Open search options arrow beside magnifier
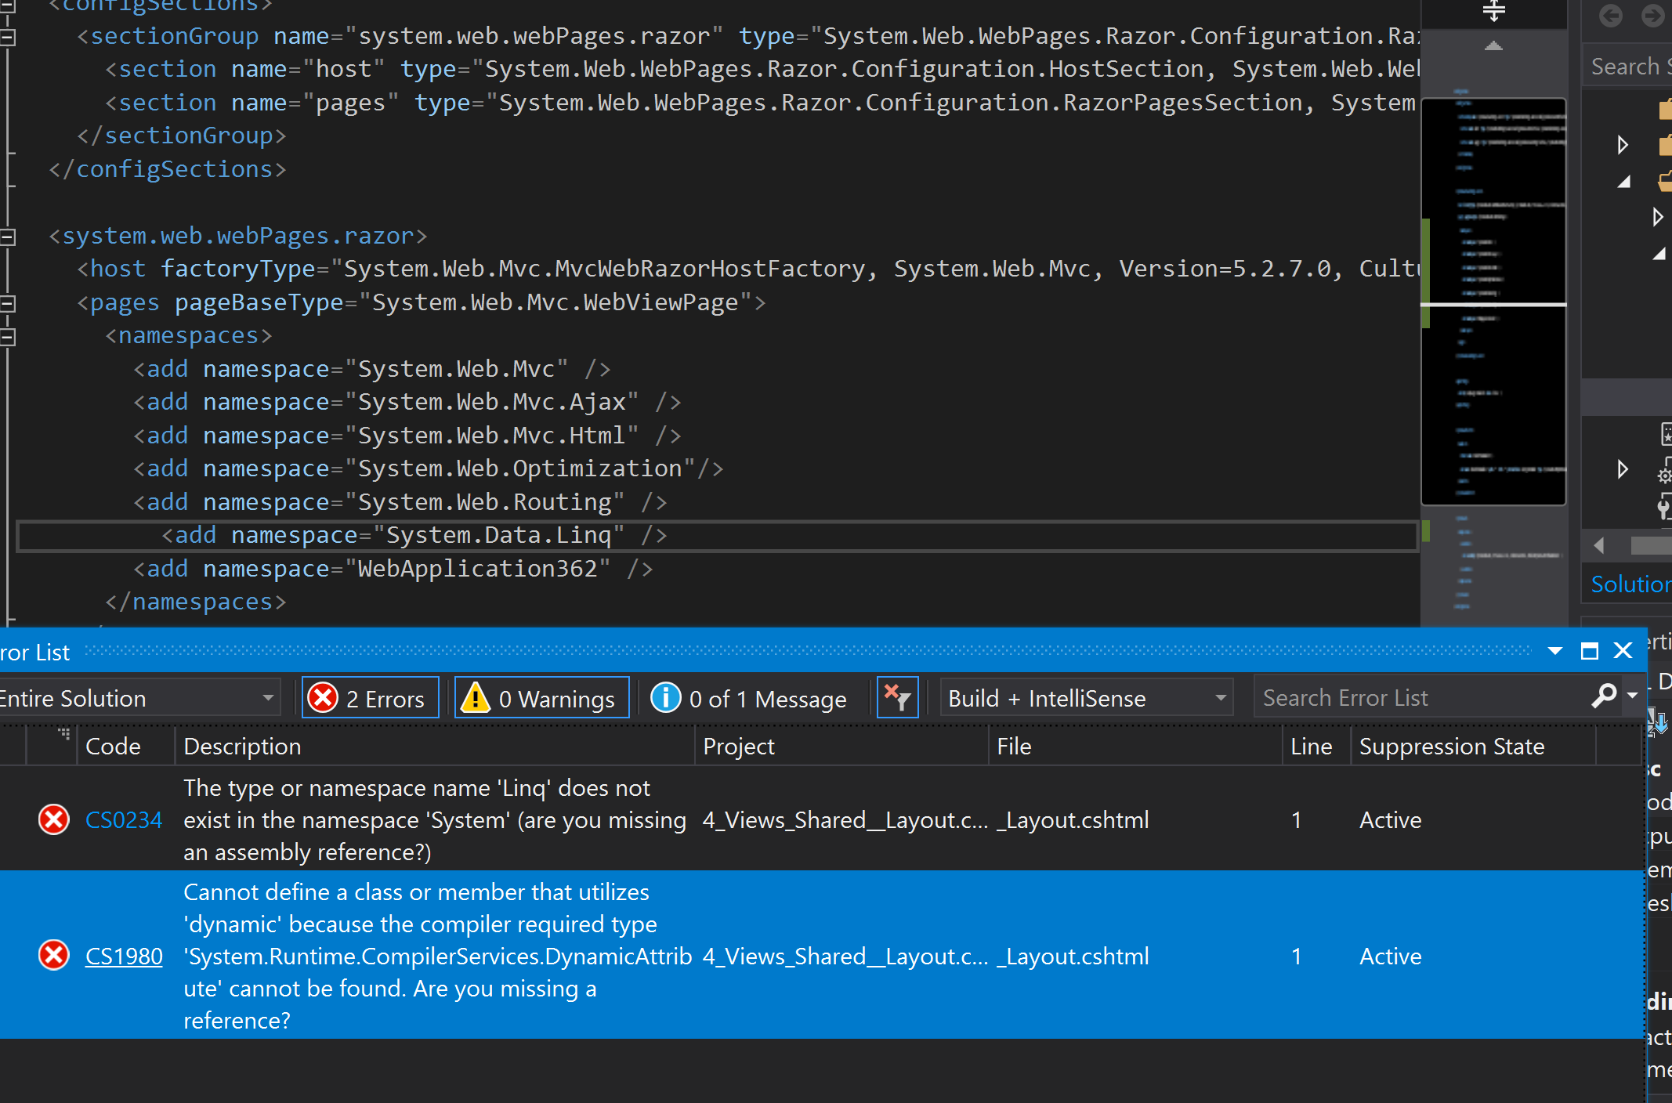This screenshot has height=1103, width=1672. [1633, 696]
